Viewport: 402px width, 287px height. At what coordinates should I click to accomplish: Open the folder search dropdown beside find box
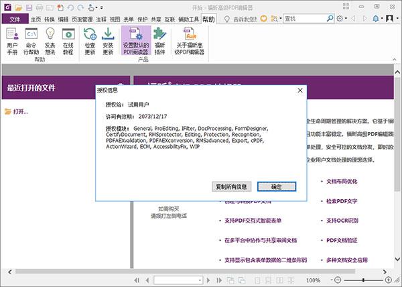coord(281,19)
